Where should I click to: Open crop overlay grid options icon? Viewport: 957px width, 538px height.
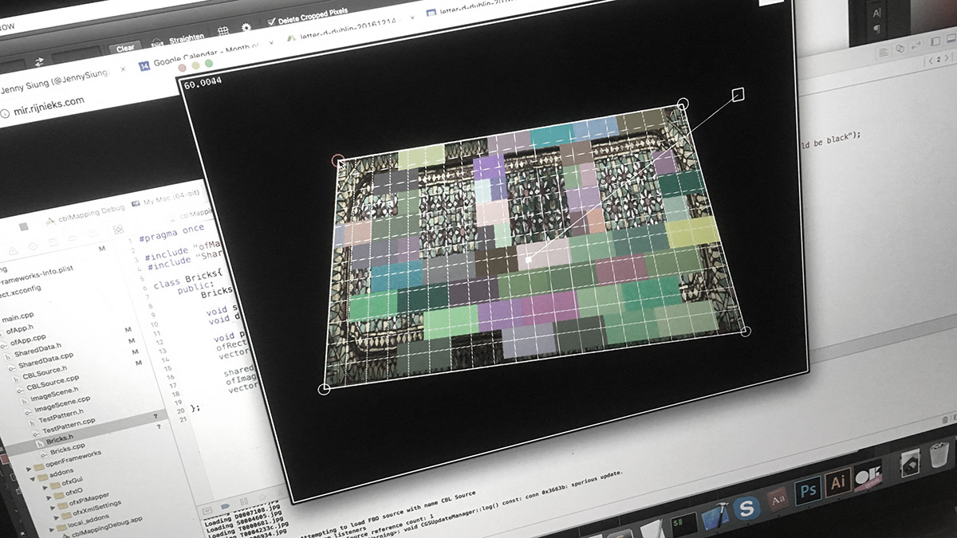(223, 30)
